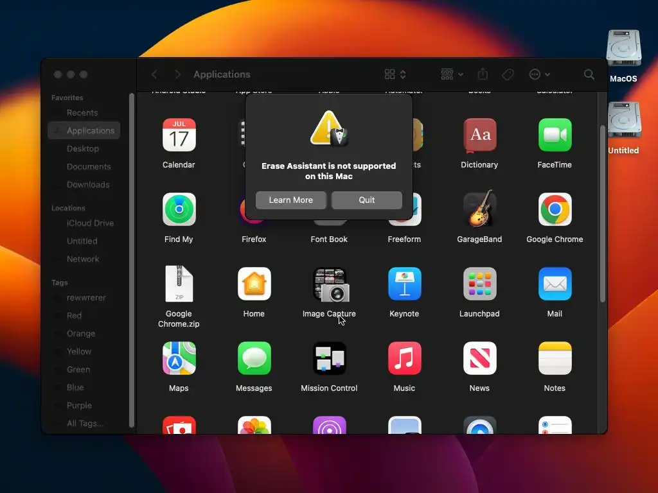Launch the Keynote app icon

(405, 284)
